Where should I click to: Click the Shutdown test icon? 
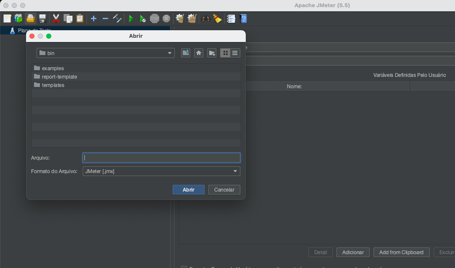(x=166, y=18)
